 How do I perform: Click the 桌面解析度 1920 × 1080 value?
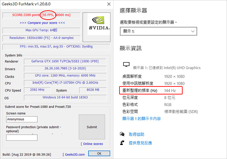(175, 77)
